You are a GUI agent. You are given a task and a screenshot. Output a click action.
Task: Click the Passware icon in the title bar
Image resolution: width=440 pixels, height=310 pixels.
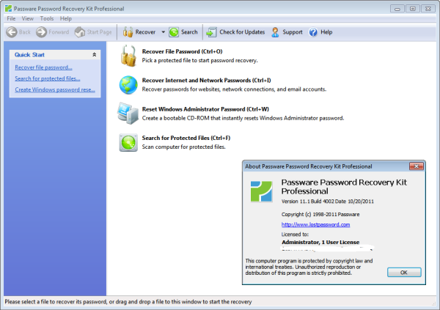tap(8, 9)
